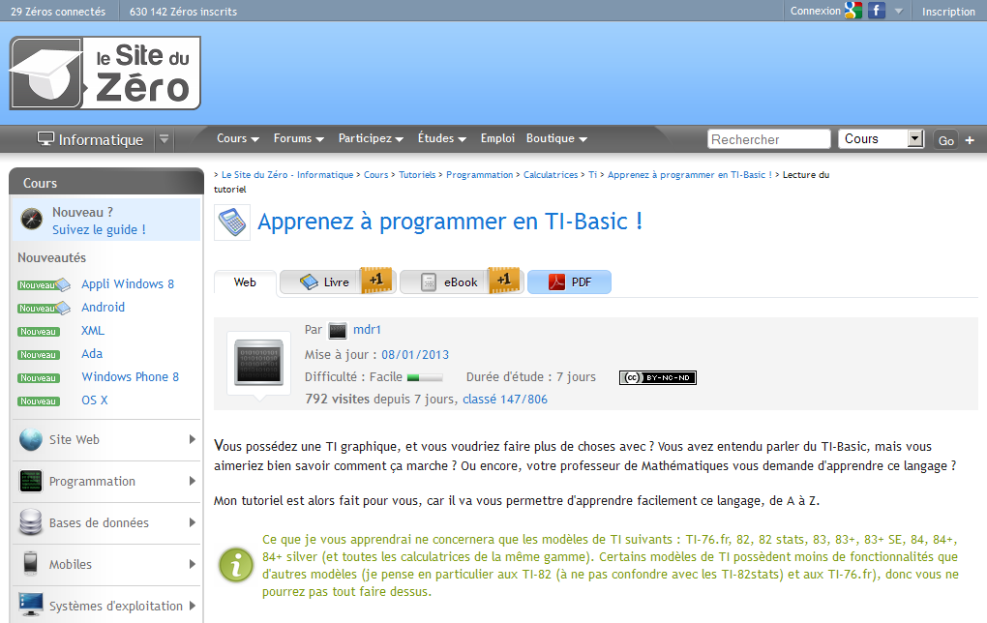Click the Connexion link
The width and height of the screenshot is (987, 623).
click(x=815, y=11)
